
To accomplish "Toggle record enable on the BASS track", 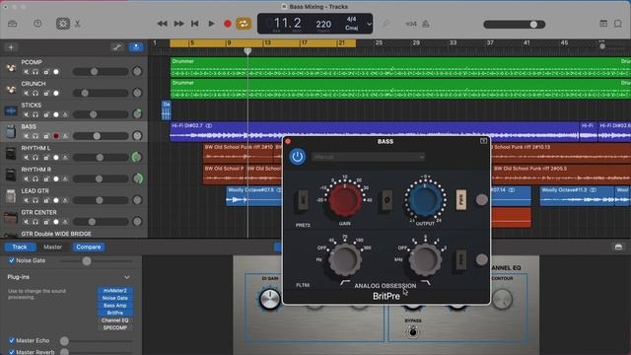I will 56,136.
